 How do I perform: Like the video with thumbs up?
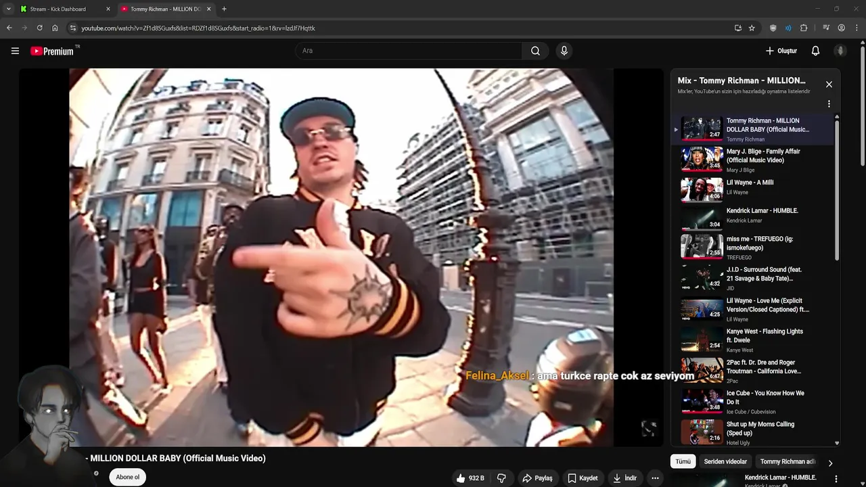point(470,478)
